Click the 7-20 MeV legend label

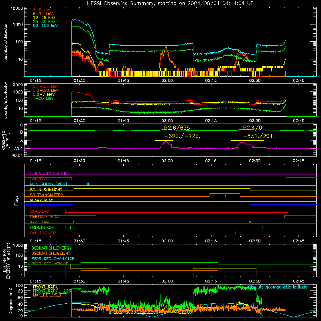coord(43,98)
